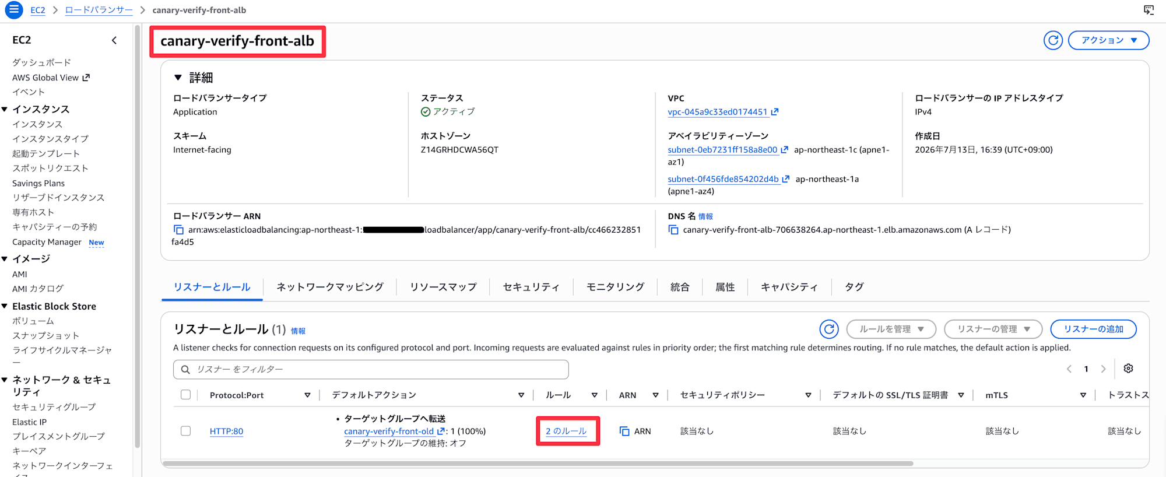Open ボリューム in the sidebar
The height and width of the screenshot is (477, 1166).
[33, 321]
